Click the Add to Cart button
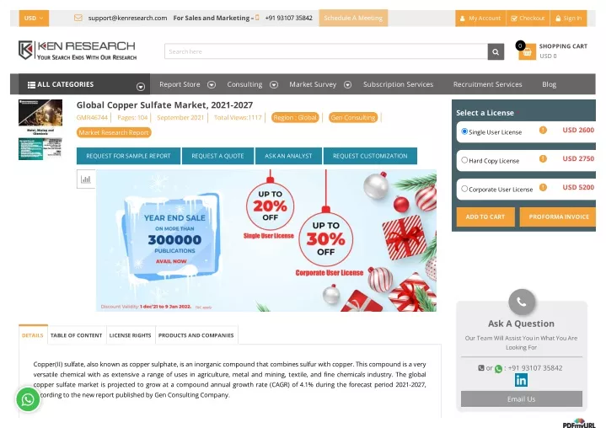 [x=485, y=217]
